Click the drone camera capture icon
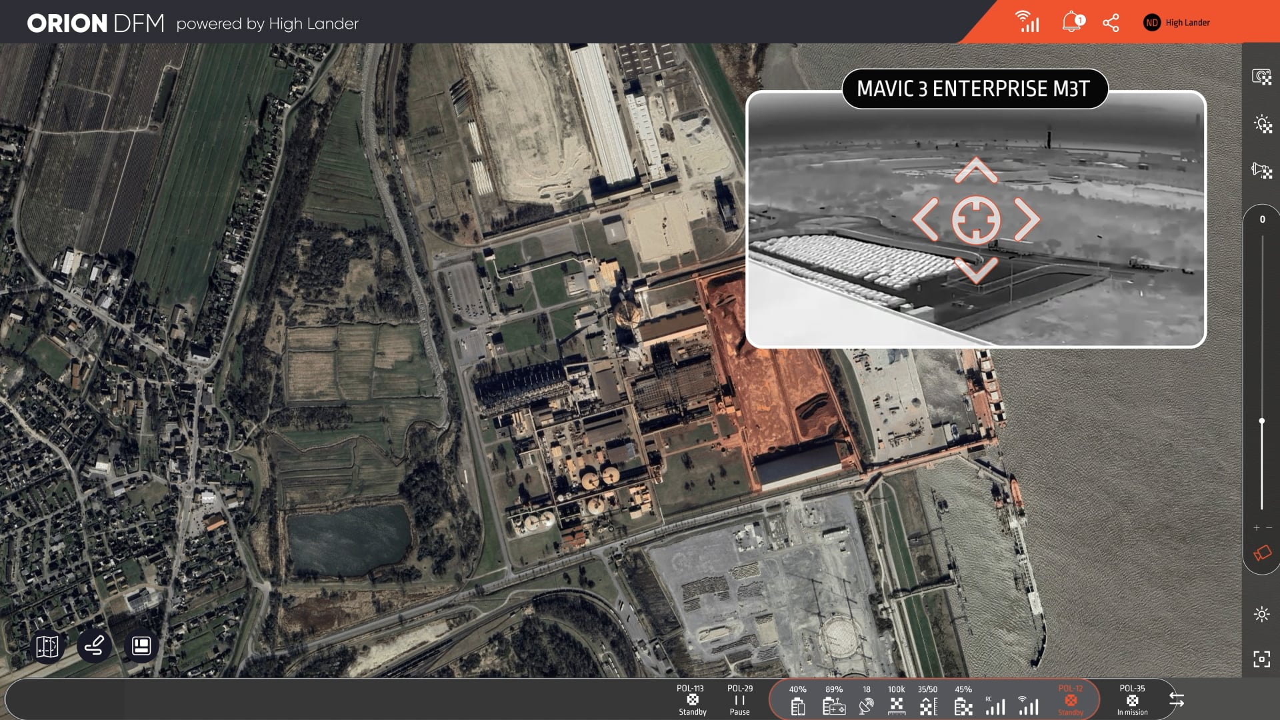 [1261, 77]
